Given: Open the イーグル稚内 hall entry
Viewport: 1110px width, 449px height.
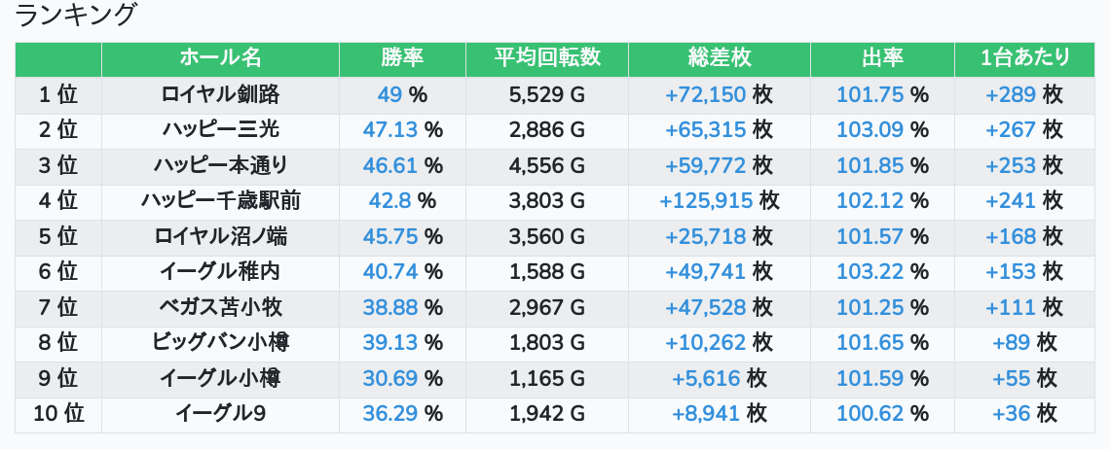Looking at the screenshot, I should [220, 272].
